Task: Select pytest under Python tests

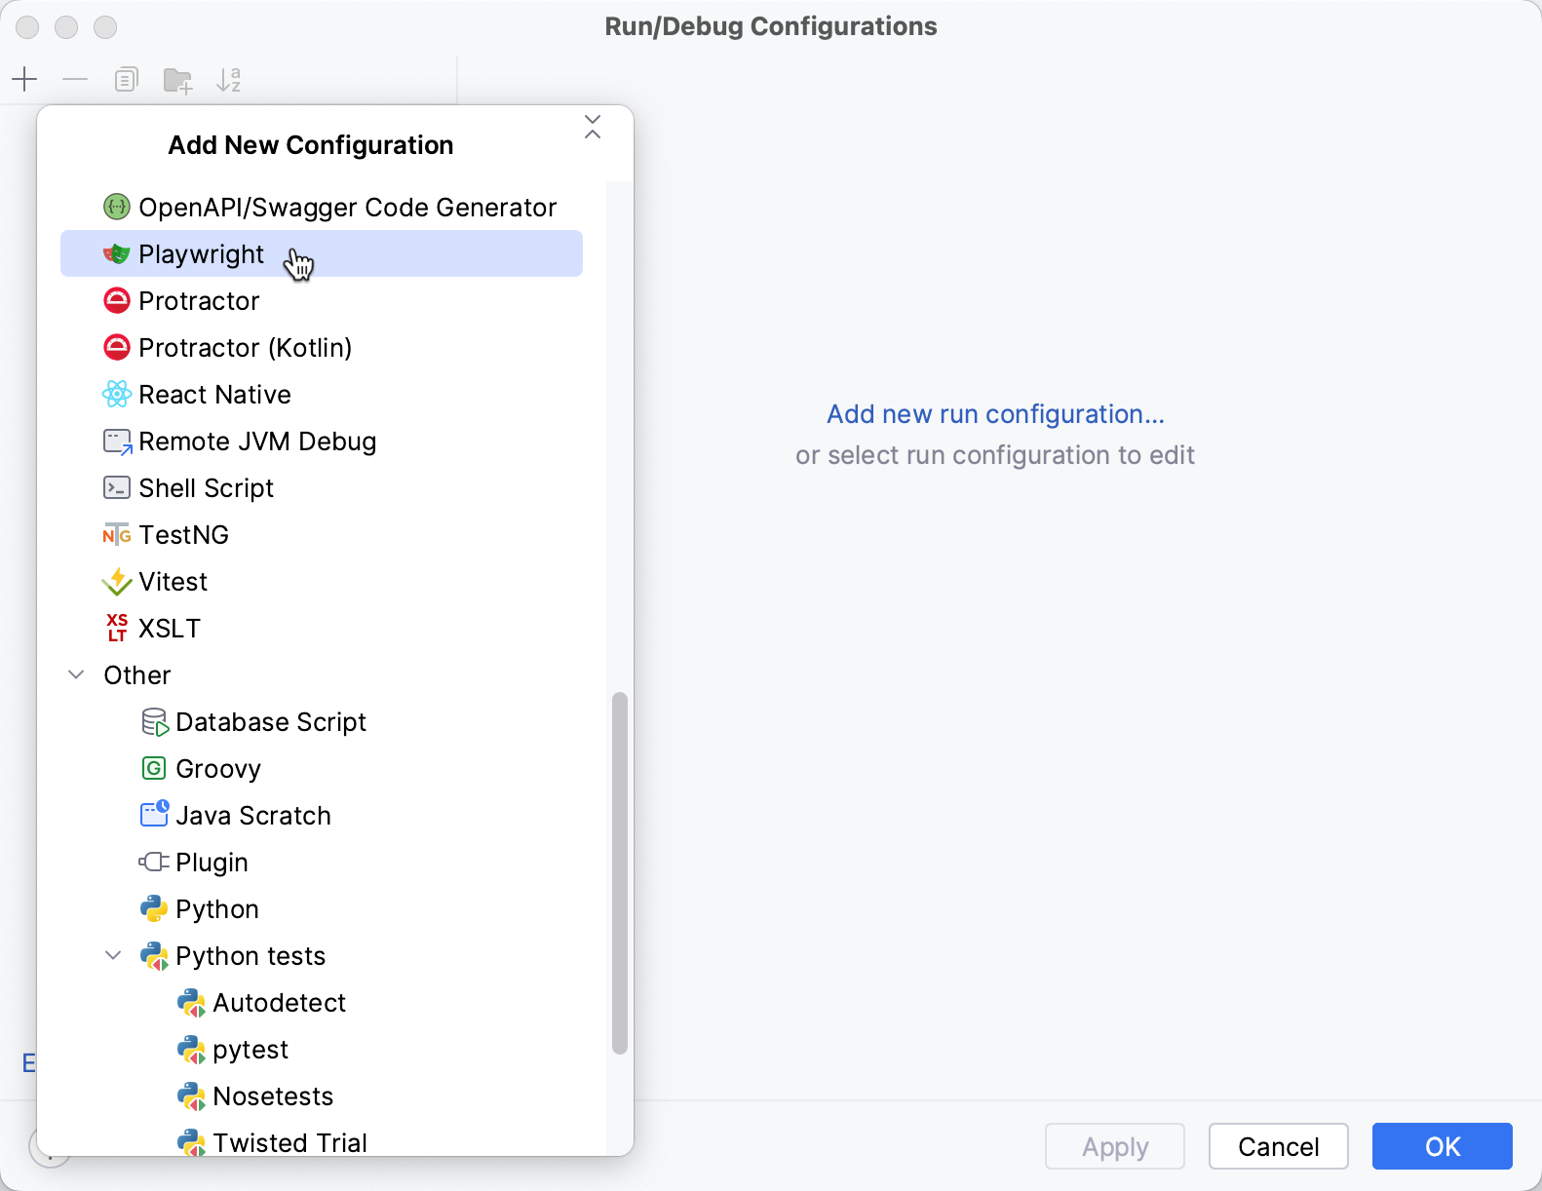Action: tap(322, 1049)
